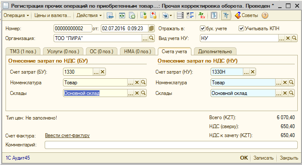Click the Организация magnifier open icon
The image size is (302, 166).
[151, 38]
